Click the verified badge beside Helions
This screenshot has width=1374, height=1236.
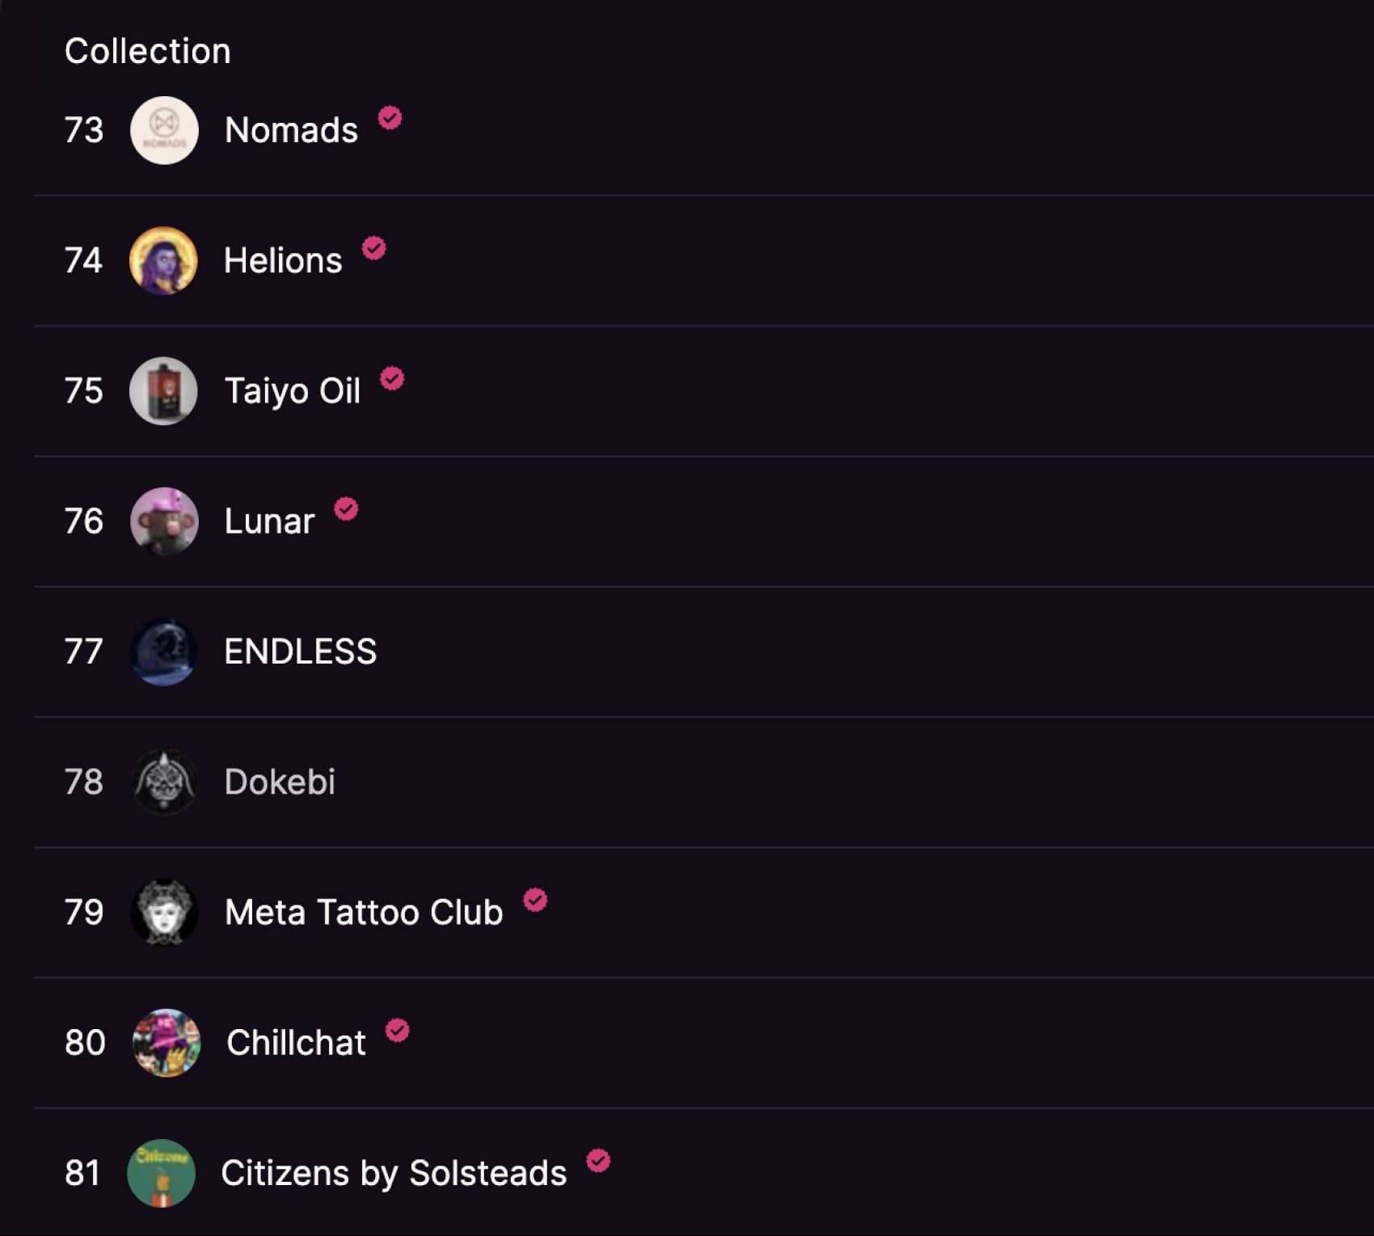(373, 248)
